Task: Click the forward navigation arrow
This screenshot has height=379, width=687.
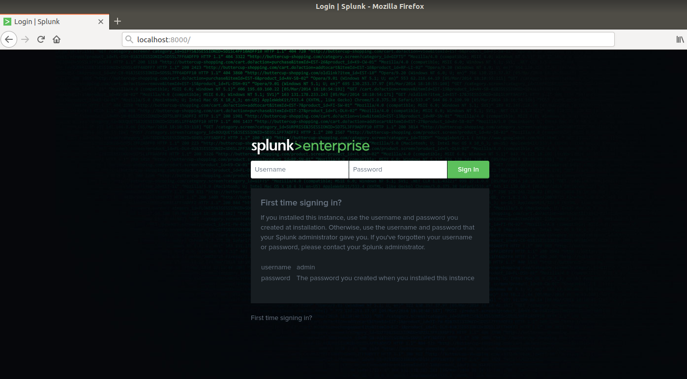Action: coord(25,39)
